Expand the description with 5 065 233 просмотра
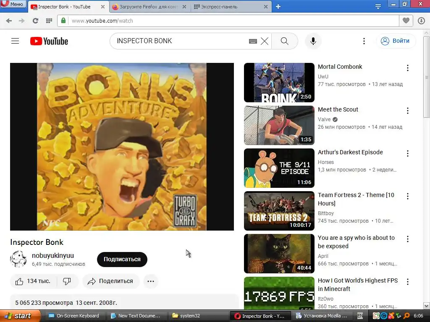 tap(124, 302)
